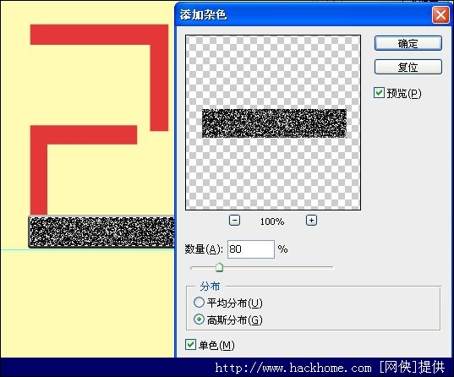The image size is (454, 377).
Task: Click the 添加杂色 dialog title bar
Action: tap(304, 14)
